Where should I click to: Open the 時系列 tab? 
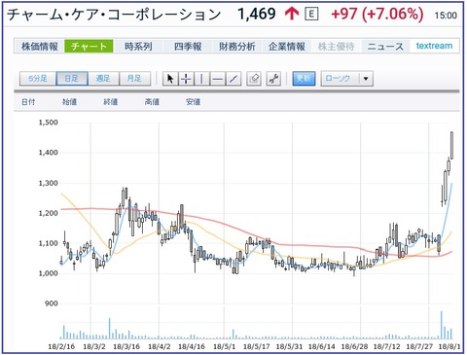(x=138, y=46)
